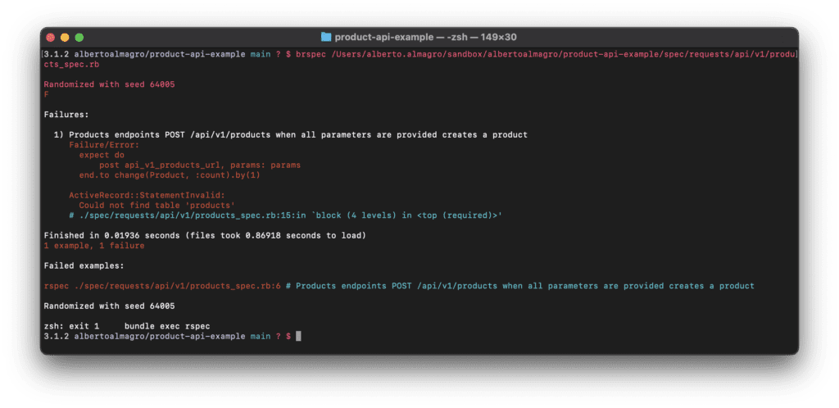Click the red close window button
The height and width of the screenshot is (408, 839).
[50, 38]
